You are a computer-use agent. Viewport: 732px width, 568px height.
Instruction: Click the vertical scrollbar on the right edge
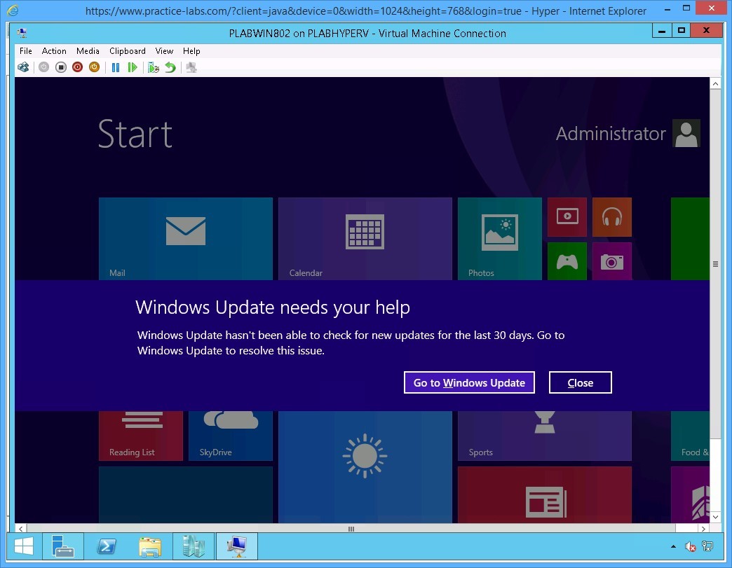tap(716, 264)
